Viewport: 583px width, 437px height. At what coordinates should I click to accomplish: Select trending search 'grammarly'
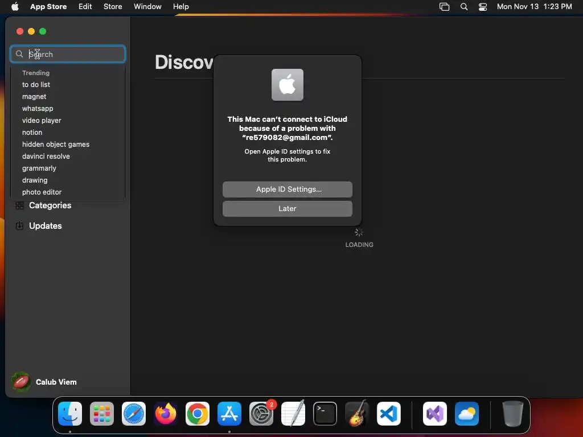39,168
